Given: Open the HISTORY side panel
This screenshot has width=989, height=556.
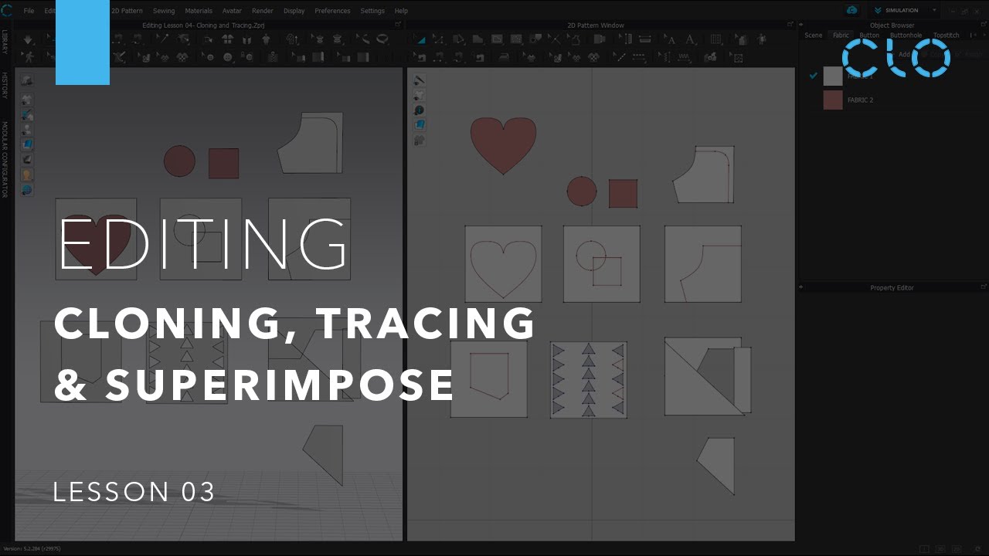Looking at the screenshot, I should pos(5,86).
